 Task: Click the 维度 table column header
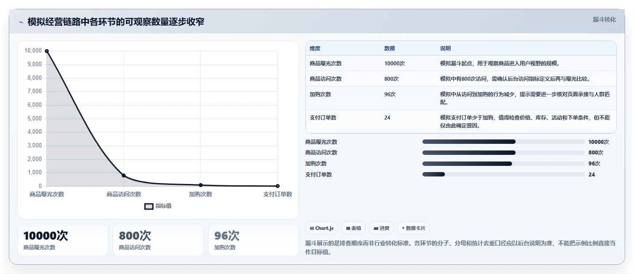click(315, 49)
